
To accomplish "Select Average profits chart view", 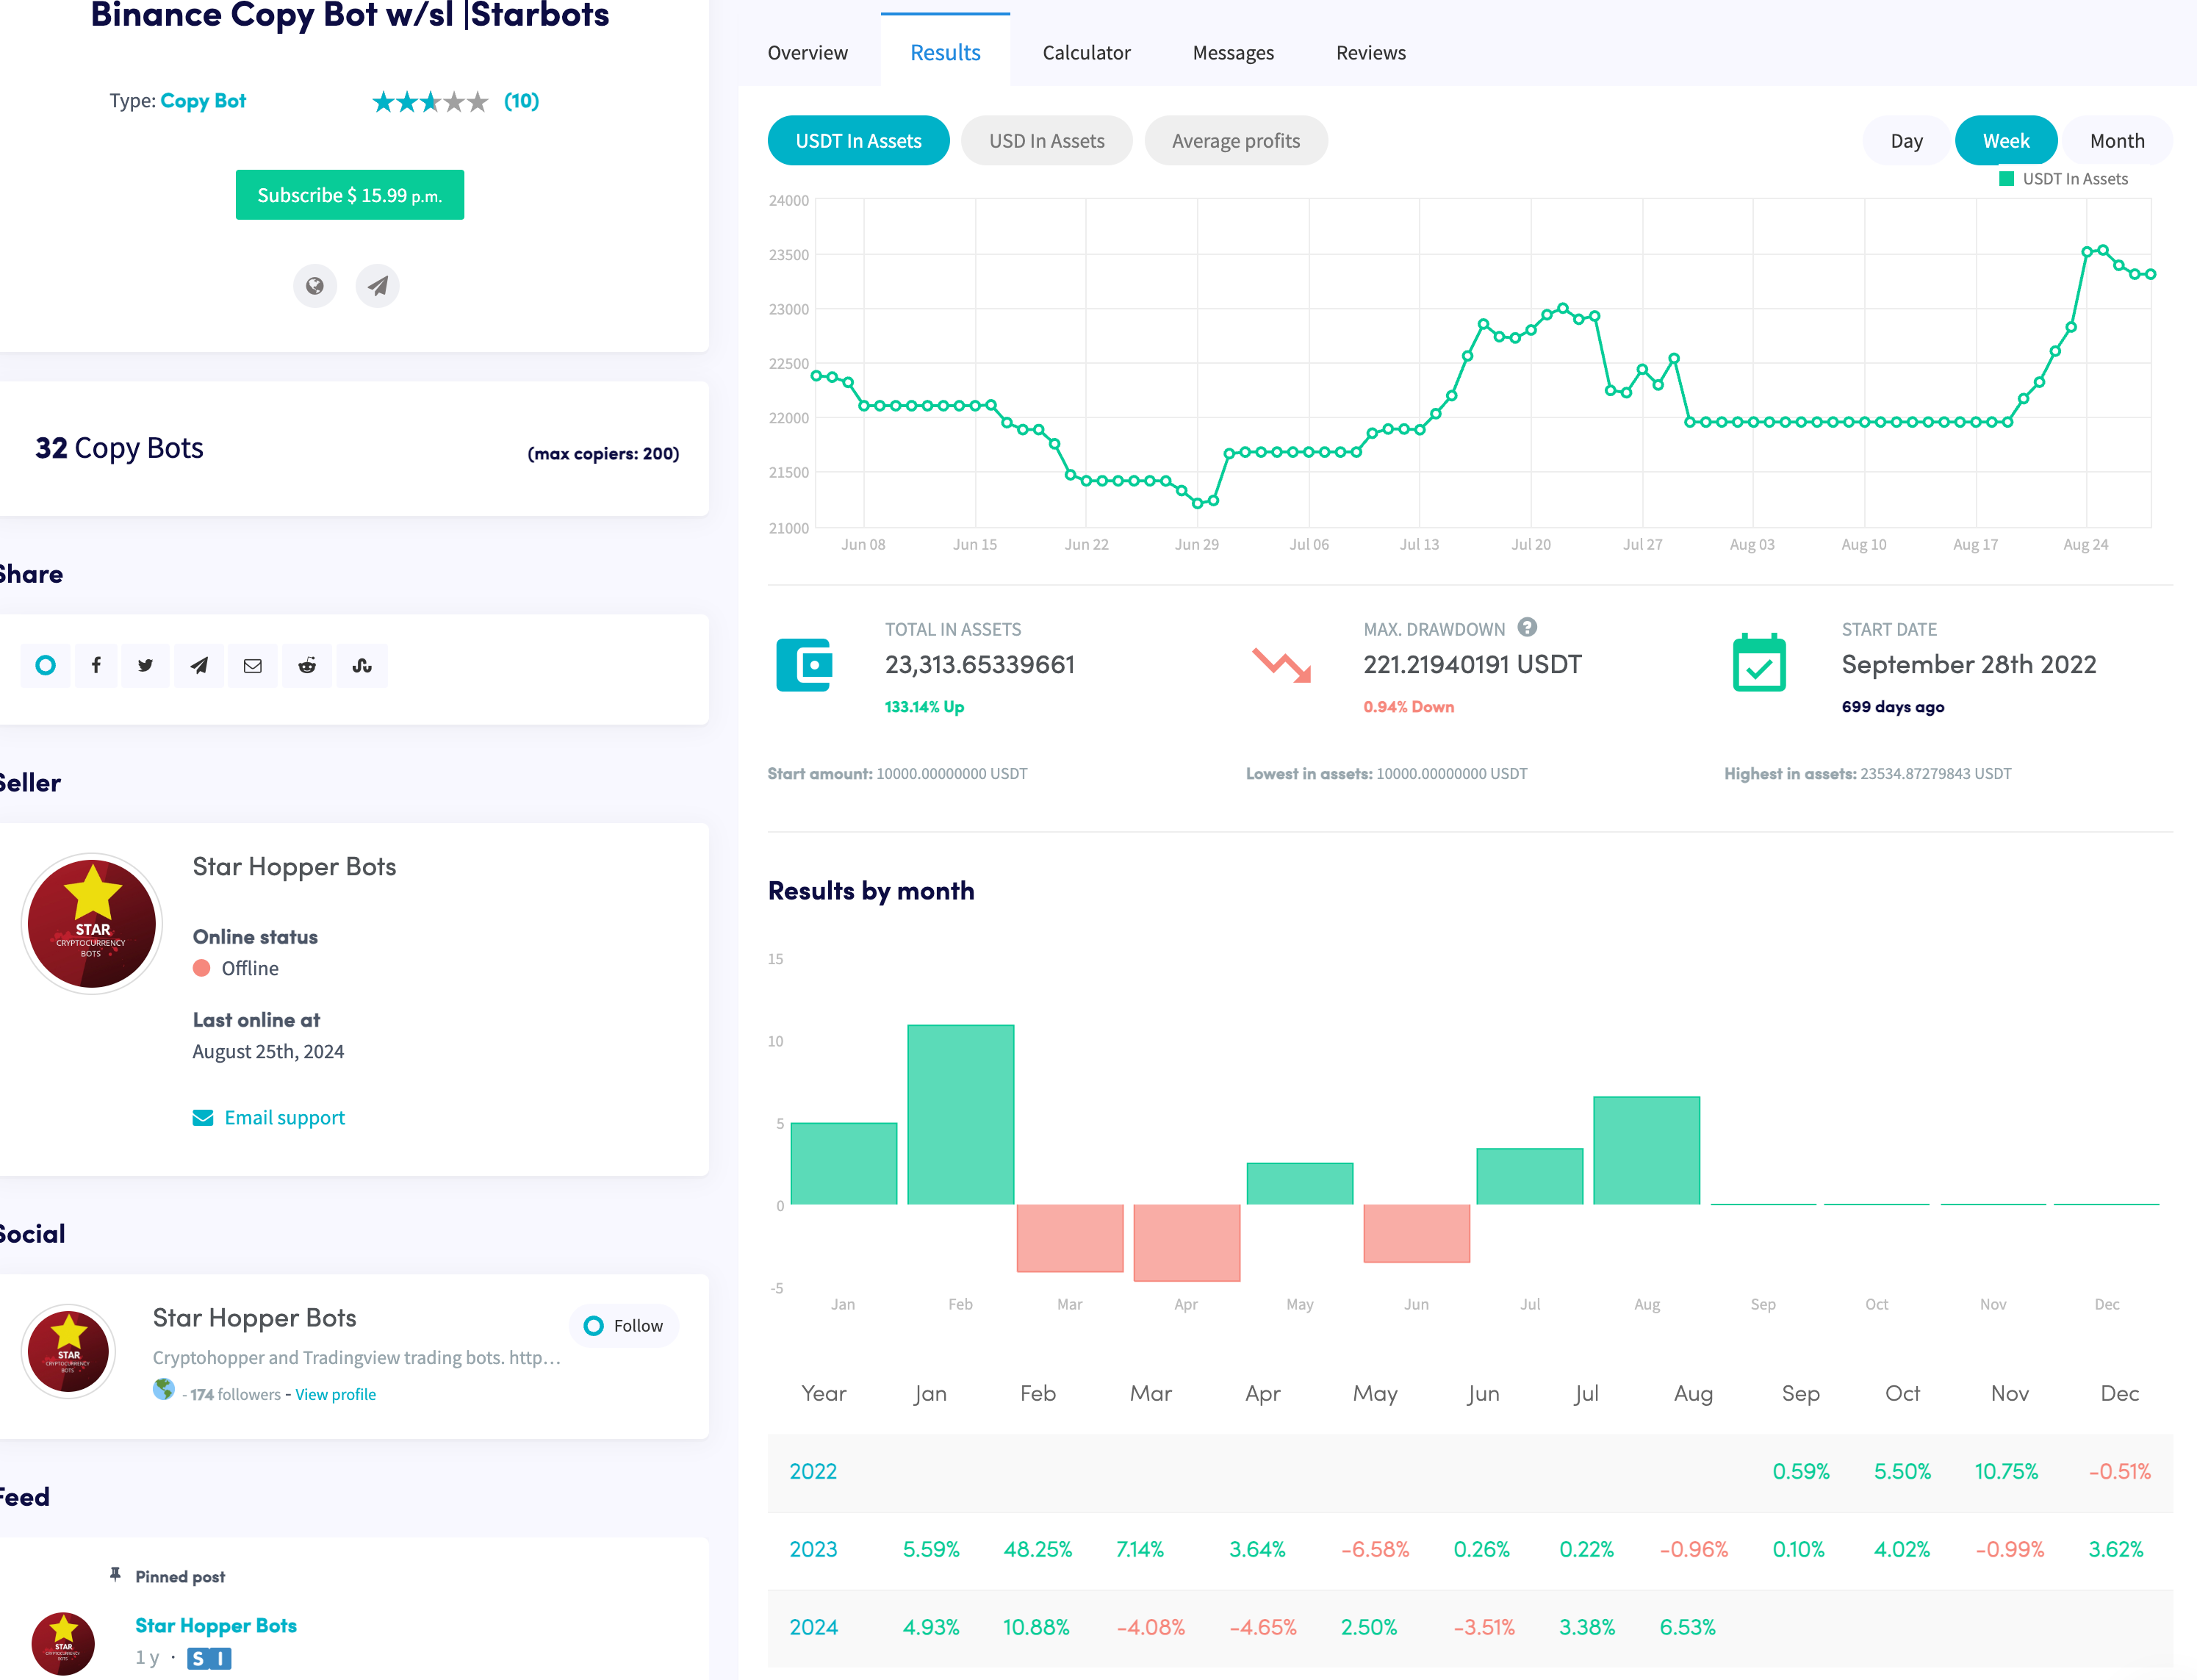I will (1235, 141).
